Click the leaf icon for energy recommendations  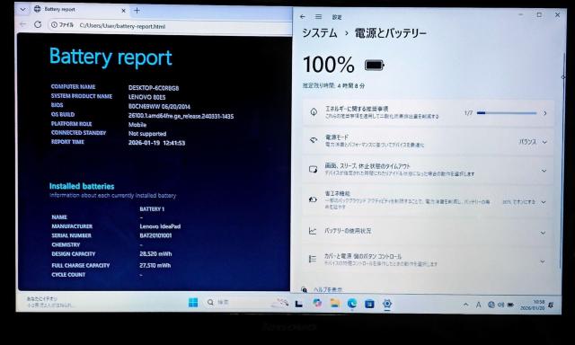pos(314,112)
